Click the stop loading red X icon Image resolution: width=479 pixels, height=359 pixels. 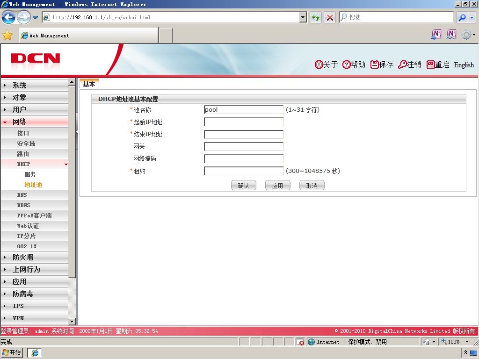pos(330,17)
